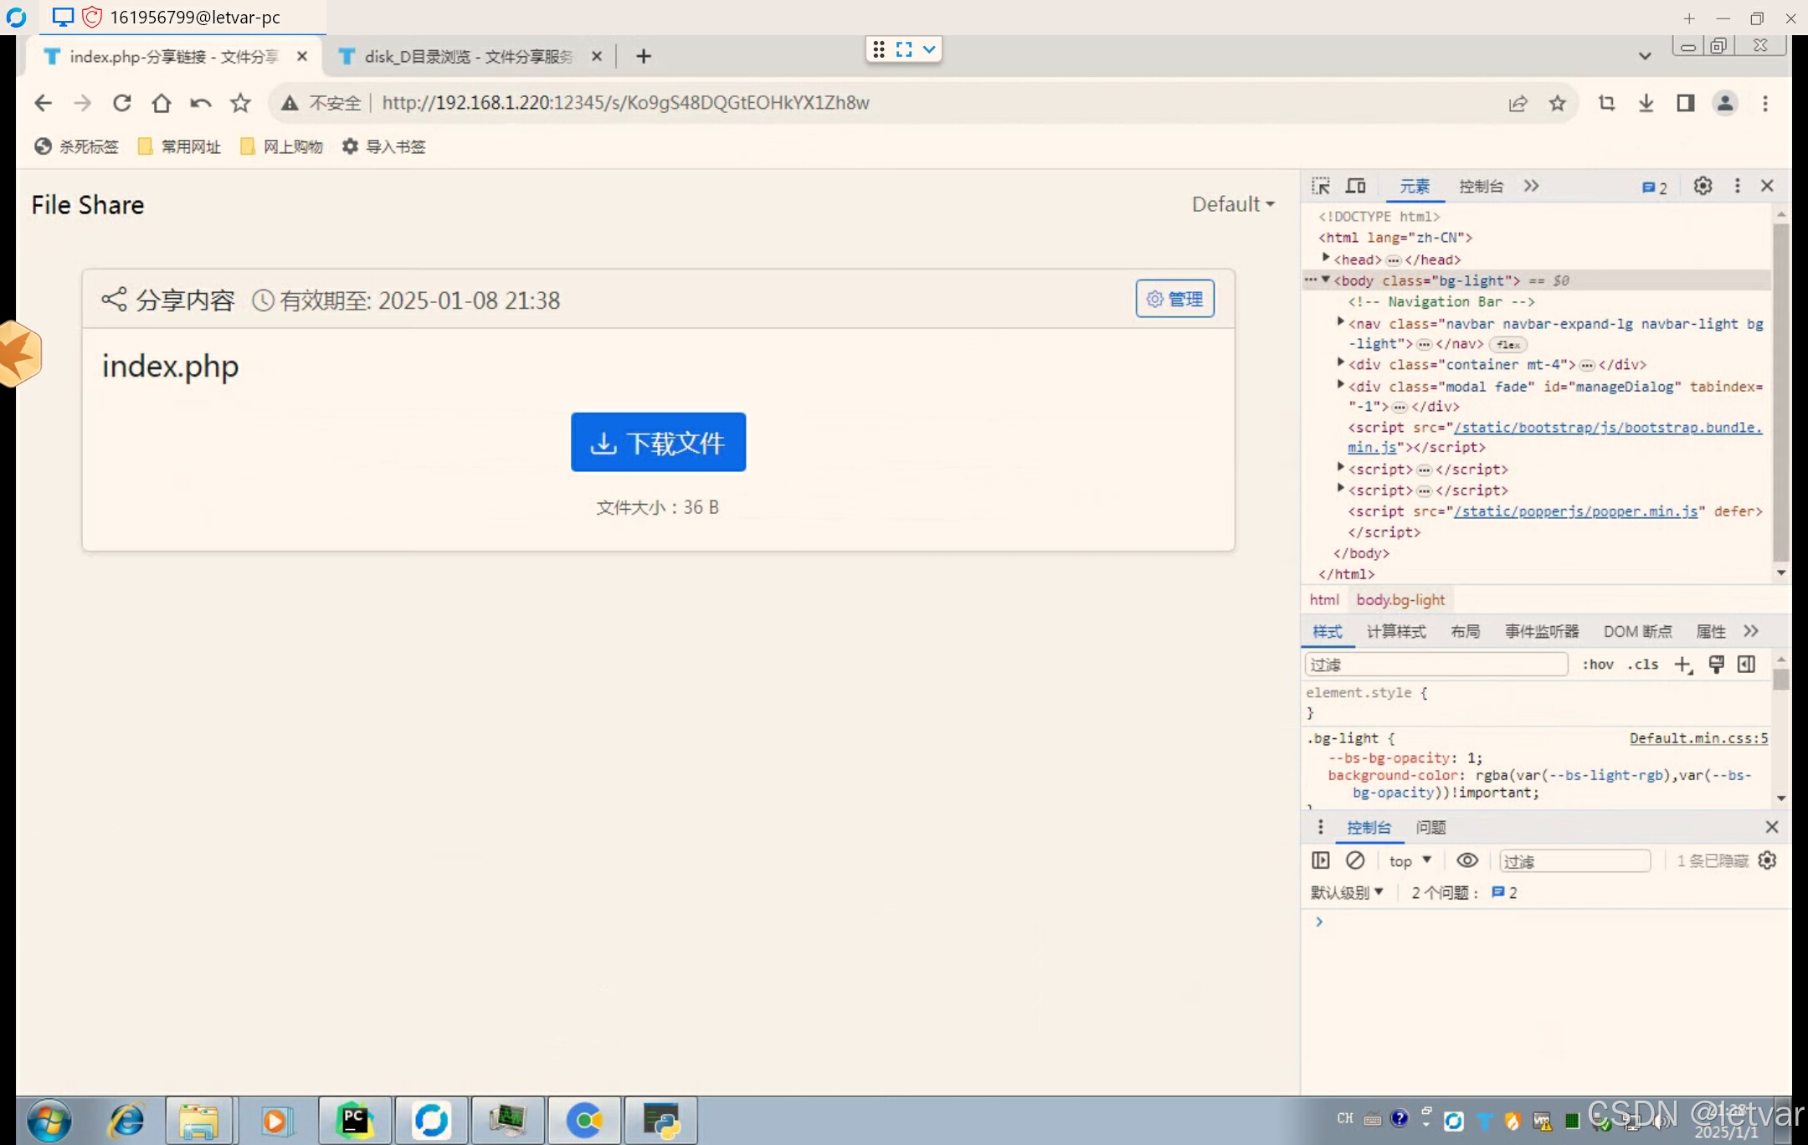Image resolution: width=1808 pixels, height=1145 pixels.
Task: Switch to disk_D目录浏览 browser tab
Action: (469, 56)
